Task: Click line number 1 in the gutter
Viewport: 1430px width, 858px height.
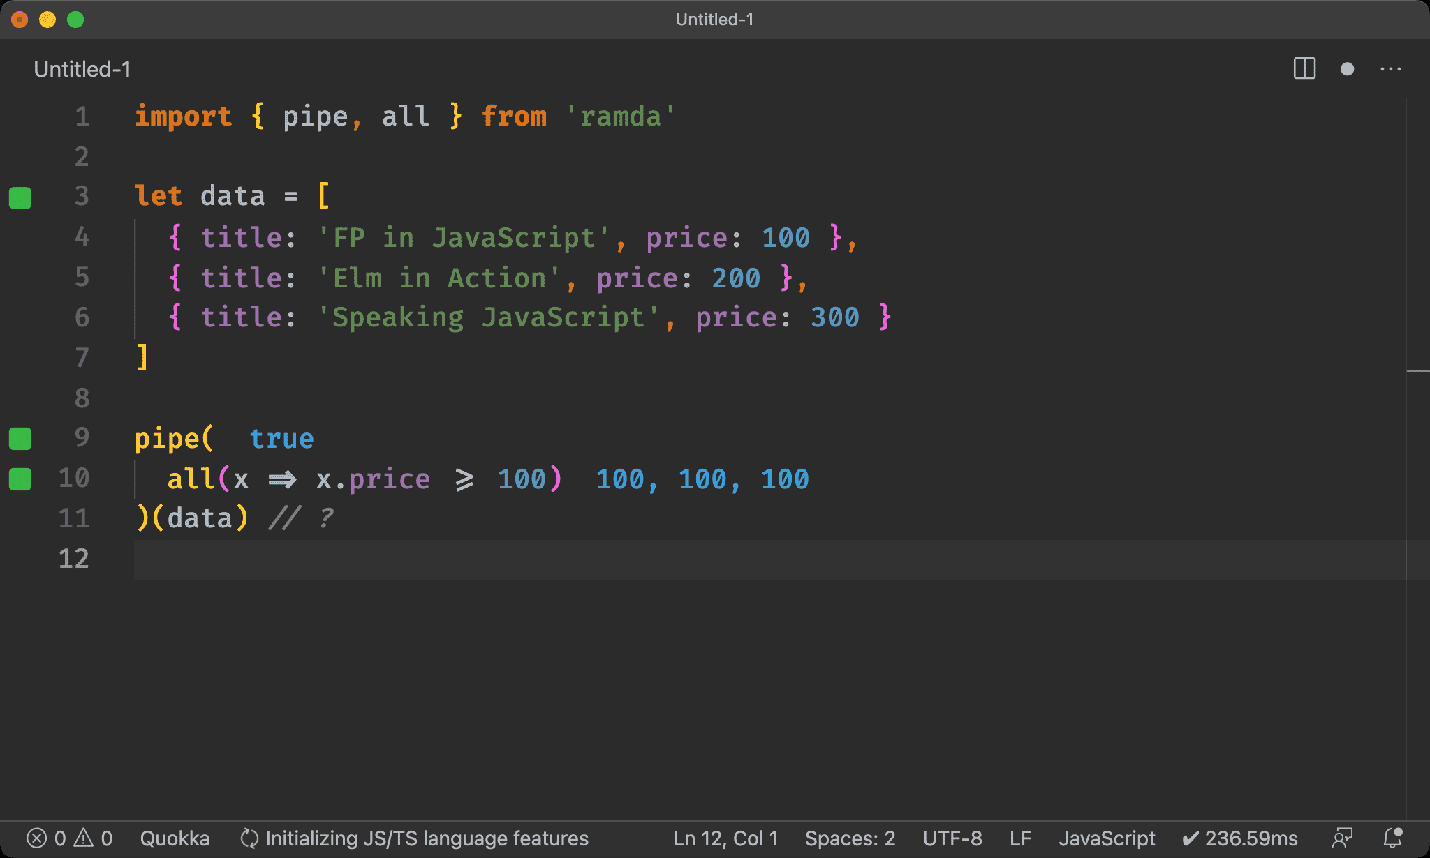Action: (x=82, y=116)
